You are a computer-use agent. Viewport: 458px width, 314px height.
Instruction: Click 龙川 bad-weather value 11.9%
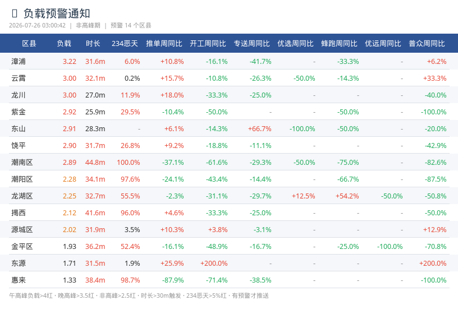click(130, 95)
